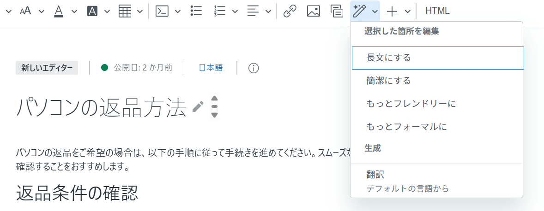Click the down arrow beside title

[214, 115]
